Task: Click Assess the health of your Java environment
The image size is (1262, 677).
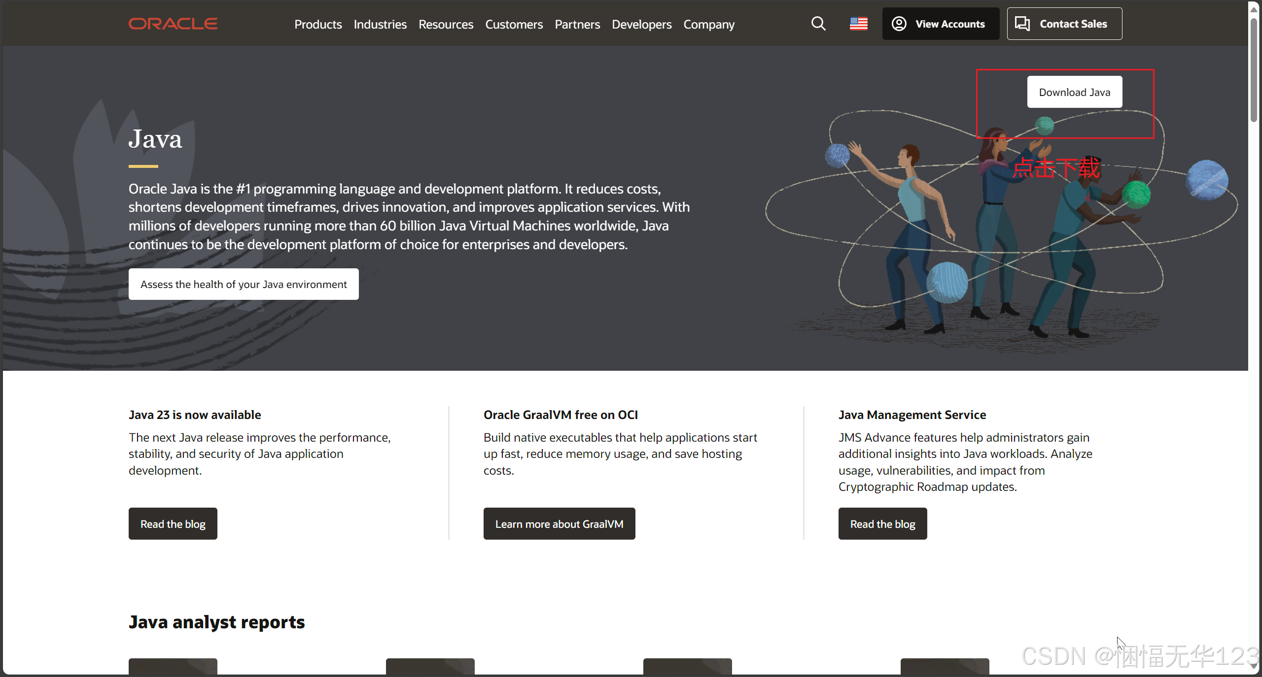Action: pos(244,284)
